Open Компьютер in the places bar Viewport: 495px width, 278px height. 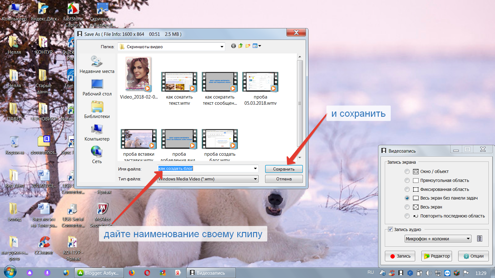click(97, 133)
